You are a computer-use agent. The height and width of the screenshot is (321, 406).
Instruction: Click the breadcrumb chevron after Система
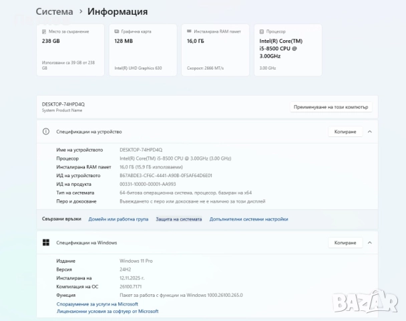point(81,11)
